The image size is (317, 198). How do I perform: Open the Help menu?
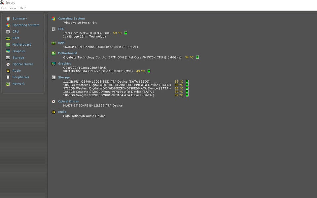click(x=23, y=8)
